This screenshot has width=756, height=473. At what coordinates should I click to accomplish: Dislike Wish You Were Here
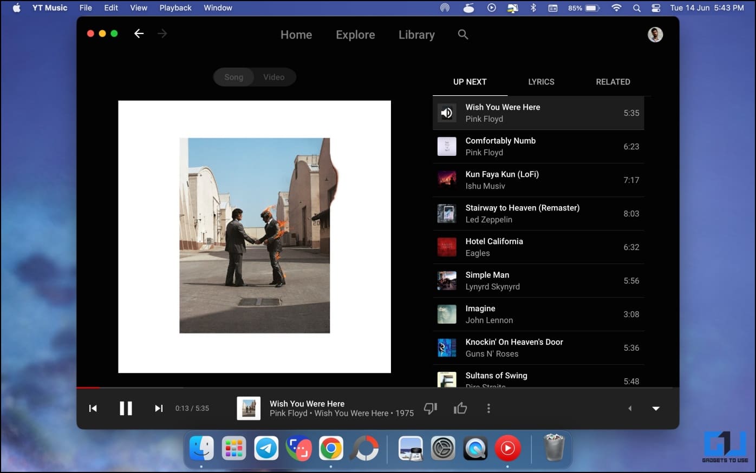(431, 408)
